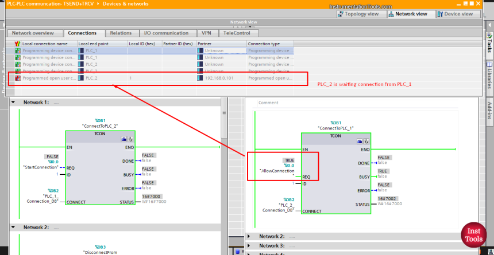Open diagnostics icon on ConnectToPLC_2 TCON block

[x=130, y=139]
